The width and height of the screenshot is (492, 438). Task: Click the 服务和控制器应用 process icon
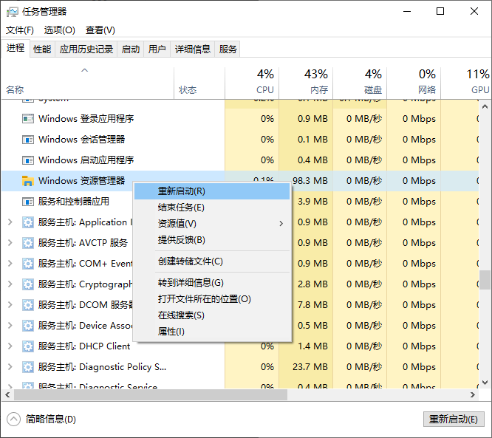point(28,202)
